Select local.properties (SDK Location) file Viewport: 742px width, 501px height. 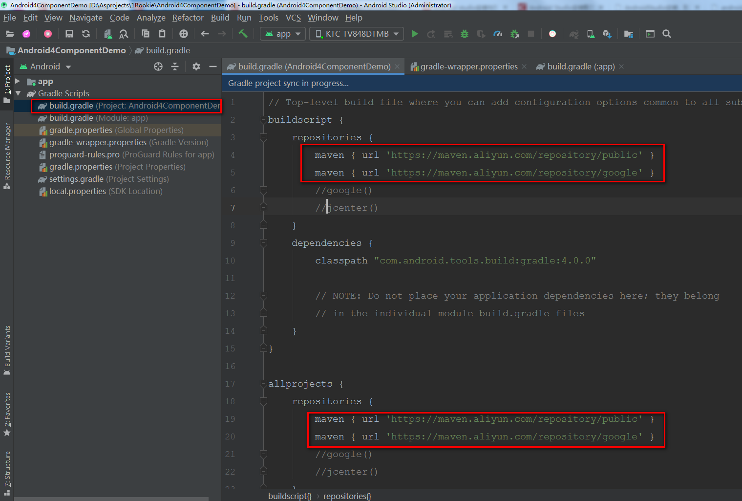(117, 191)
